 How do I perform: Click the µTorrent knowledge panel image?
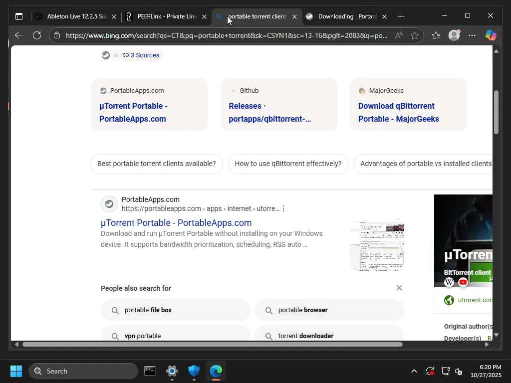point(463,241)
